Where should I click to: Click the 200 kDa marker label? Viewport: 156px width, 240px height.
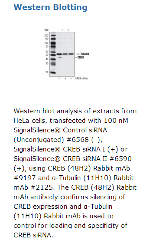[46, 35]
